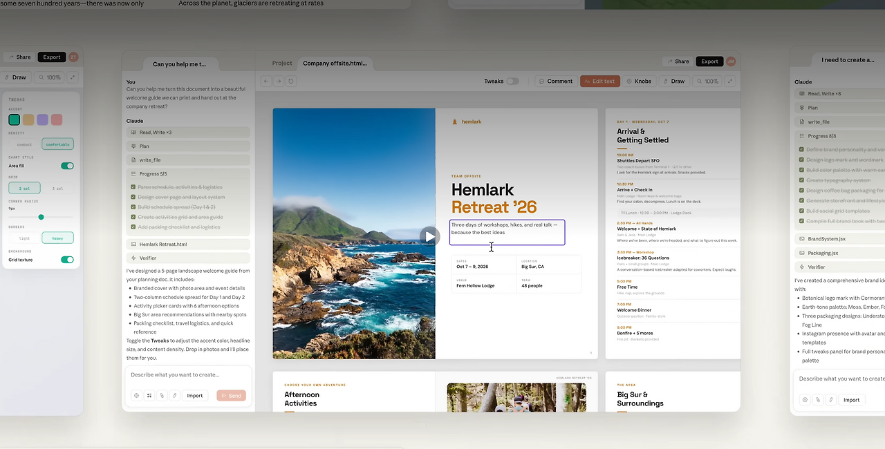
Task: Click the Send button
Action: click(231, 396)
